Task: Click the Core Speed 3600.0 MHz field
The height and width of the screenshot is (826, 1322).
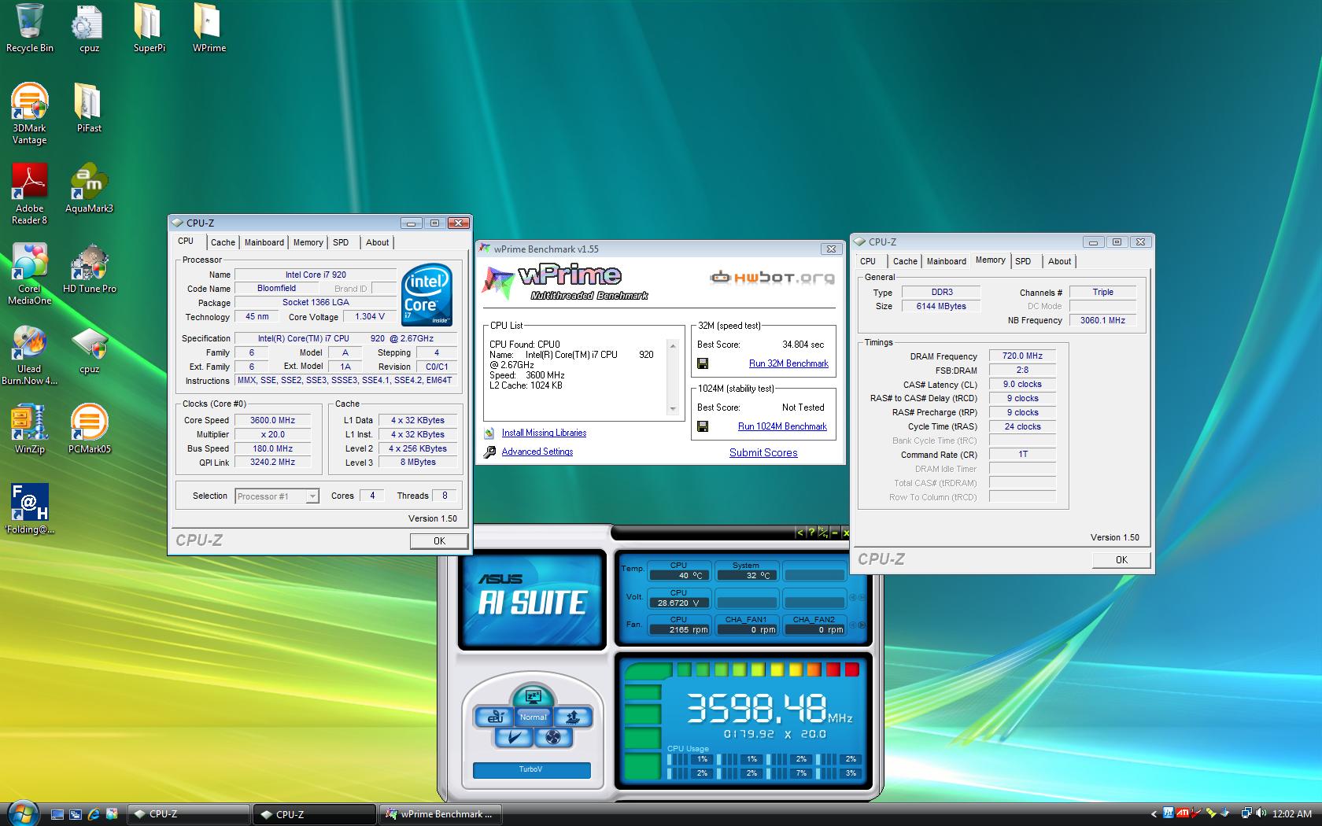Action: click(272, 420)
